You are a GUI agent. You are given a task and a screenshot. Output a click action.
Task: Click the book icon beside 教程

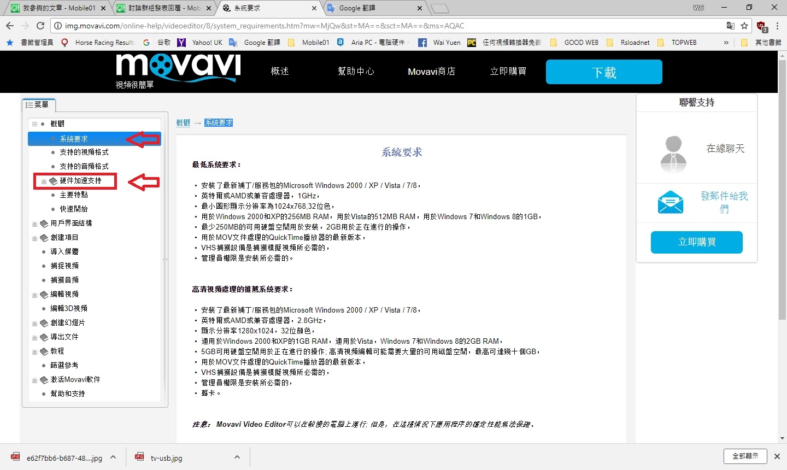point(44,351)
